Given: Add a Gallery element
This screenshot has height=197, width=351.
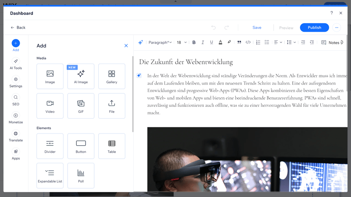Looking at the screenshot, I should click(x=112, y=76).
